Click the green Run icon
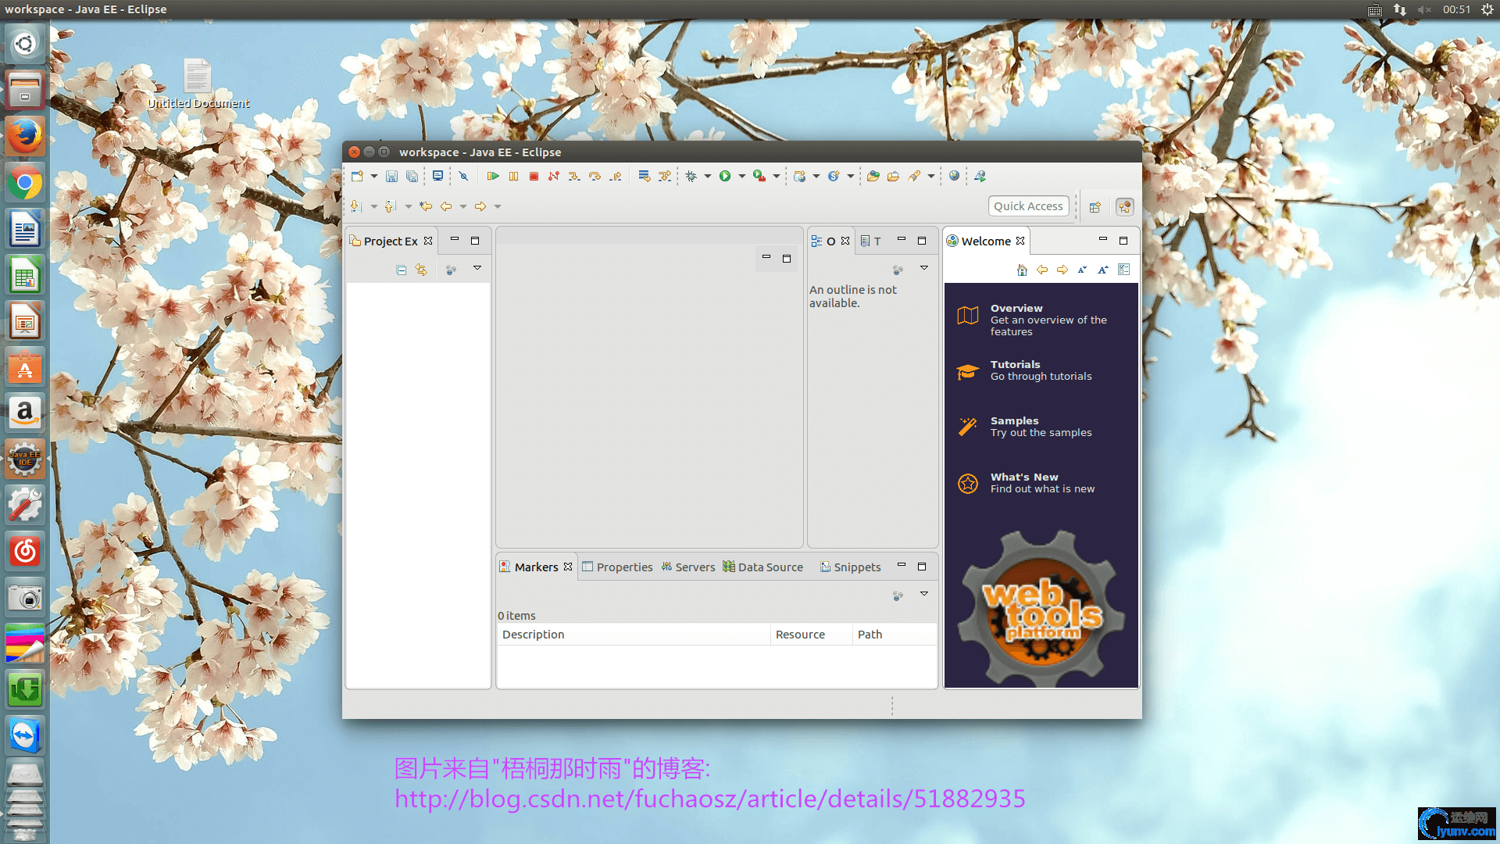1500x844 pixels. pyautogui.click(x=725, y=177)
